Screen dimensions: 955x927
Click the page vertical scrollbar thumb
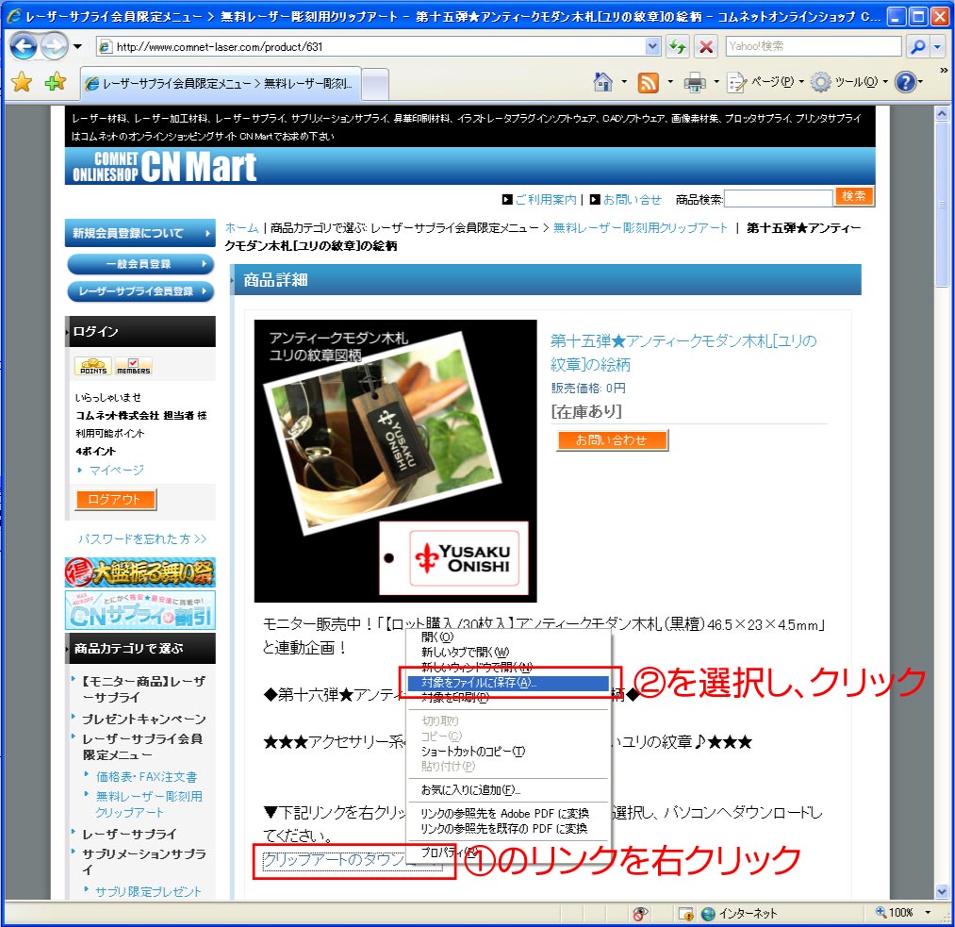(x=942, y=204)
